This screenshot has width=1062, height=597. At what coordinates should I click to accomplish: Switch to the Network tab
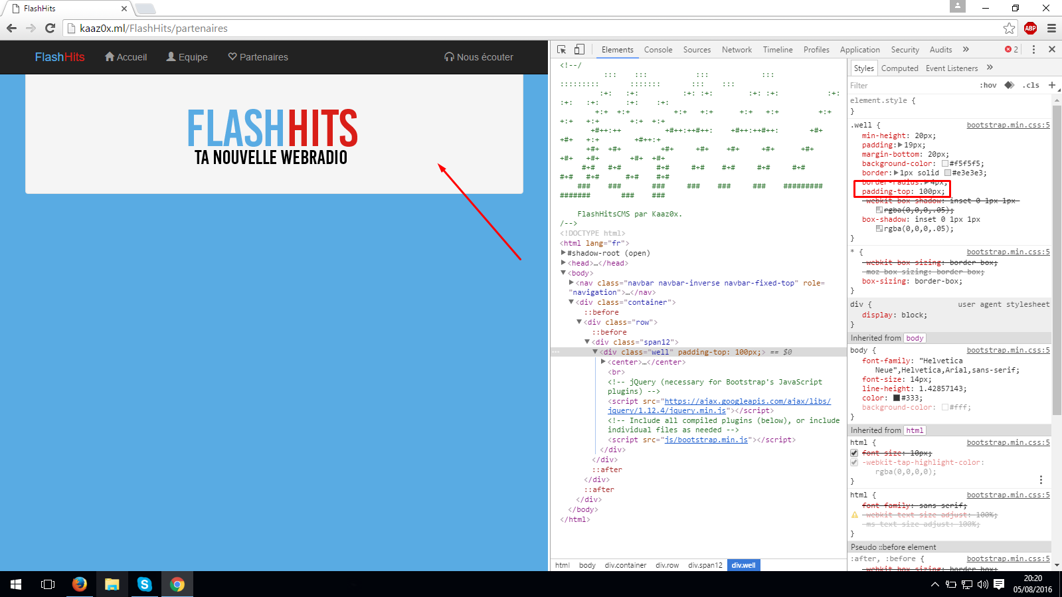tap(737, 50)
